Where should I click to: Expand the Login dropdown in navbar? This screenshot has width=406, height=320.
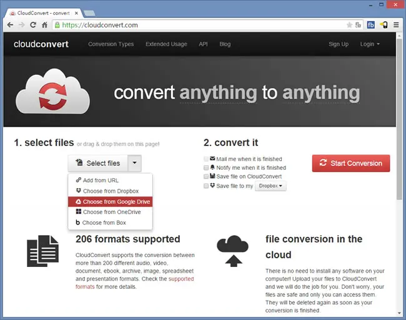click(370, 44)
